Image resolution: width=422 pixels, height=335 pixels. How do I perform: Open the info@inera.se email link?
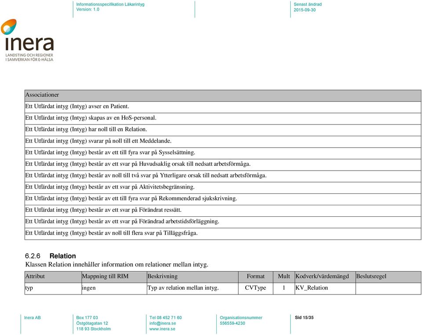coord(163,324)
